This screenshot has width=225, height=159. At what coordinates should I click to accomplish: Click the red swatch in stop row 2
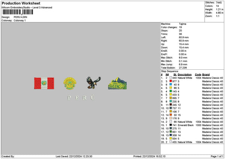click(171, 81)
